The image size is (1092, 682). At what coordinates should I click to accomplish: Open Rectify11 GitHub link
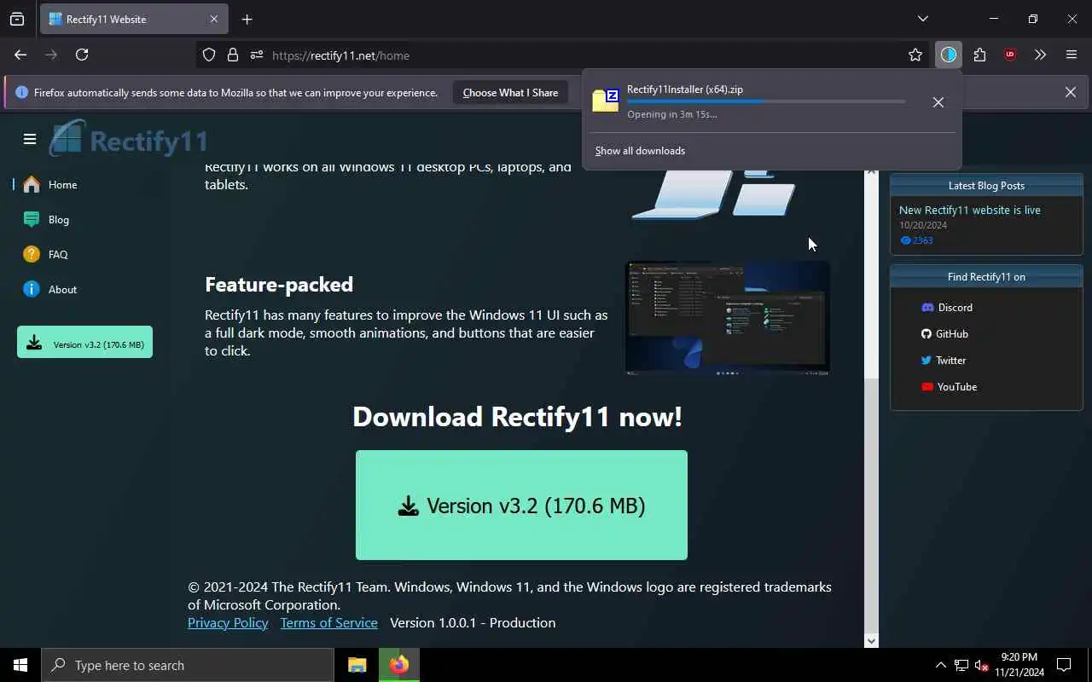point(944,334)
